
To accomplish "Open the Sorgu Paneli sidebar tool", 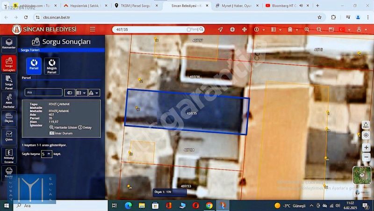I will click(9, 82).
